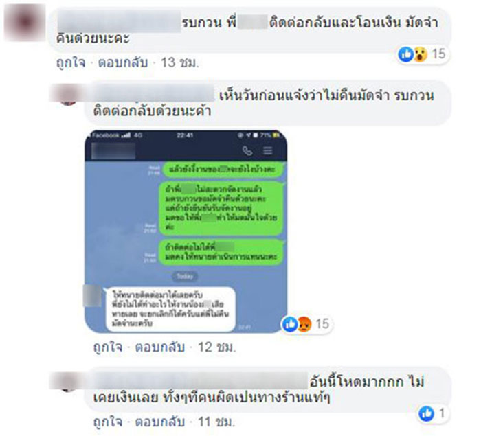Click the like reaction under chat screenshot
Viewport: 481px width, 436px height.
[x=289, y=324]
